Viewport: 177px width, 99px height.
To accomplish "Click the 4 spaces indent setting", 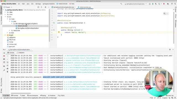I will click(165, 98).
